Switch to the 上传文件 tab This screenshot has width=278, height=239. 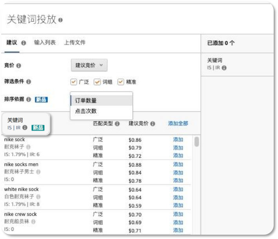[x=75, y=43]
